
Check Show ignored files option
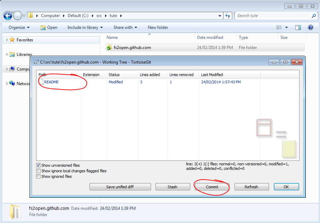coord(39,176)
